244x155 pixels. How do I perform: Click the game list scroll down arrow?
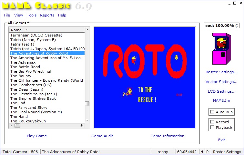coord(87,120)
